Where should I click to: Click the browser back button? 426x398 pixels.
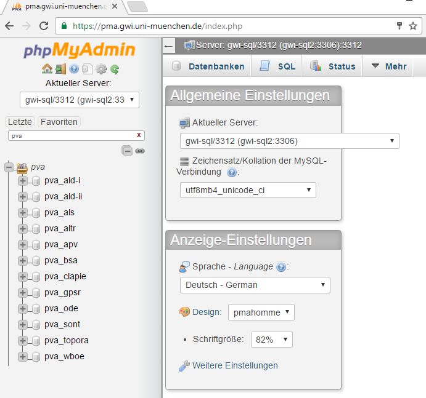9,26
